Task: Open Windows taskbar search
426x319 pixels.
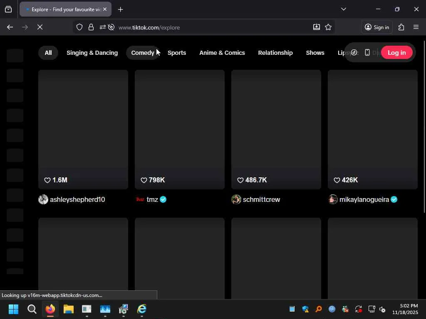Action: pos(32,309)
